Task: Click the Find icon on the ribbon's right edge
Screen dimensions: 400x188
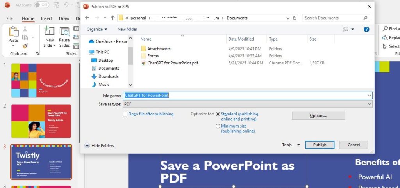Action: click(x=385, y=29)
